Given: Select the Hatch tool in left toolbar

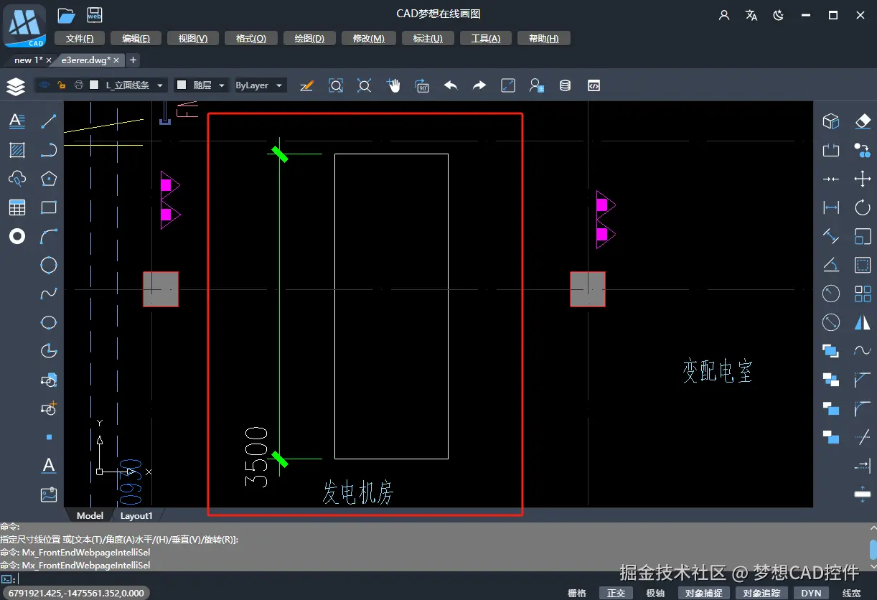Looking at the screenshot, I should pyautogui.click(x=17, y=150).
